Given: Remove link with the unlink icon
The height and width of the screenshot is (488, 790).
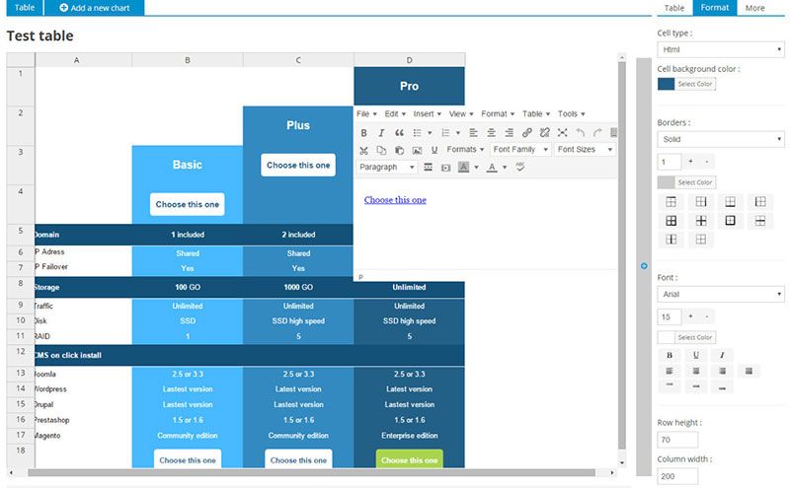Looking at the screenshot, I should pos(545,133).
